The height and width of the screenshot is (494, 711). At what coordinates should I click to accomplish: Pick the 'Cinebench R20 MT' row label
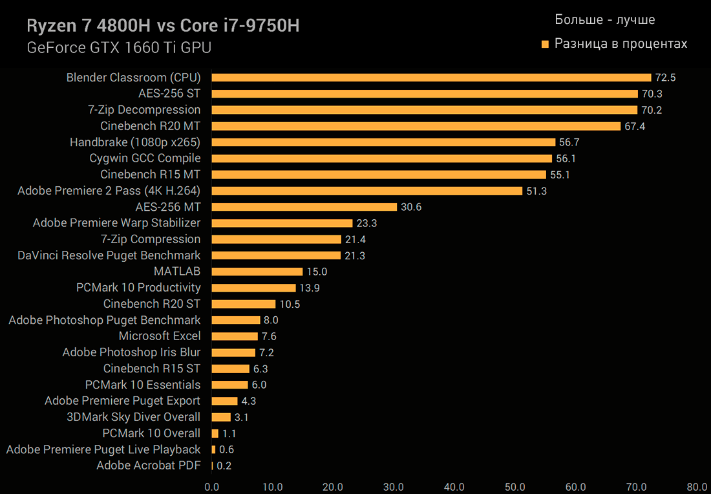[x=151, y=126]
